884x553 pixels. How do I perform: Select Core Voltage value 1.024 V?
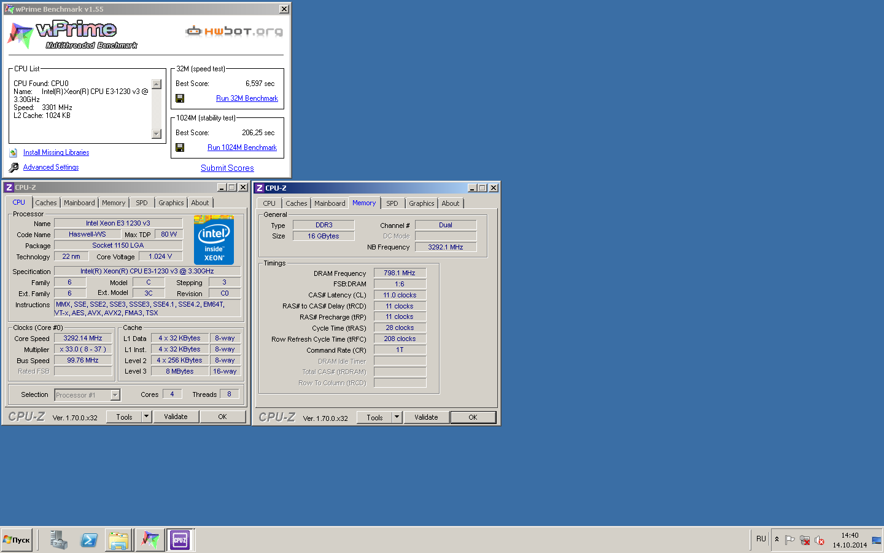click(x=160, y=256)
